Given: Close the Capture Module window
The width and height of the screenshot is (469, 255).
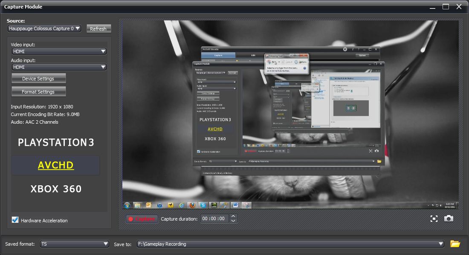Looking at the screenshot, I should [x=459, y=6].
